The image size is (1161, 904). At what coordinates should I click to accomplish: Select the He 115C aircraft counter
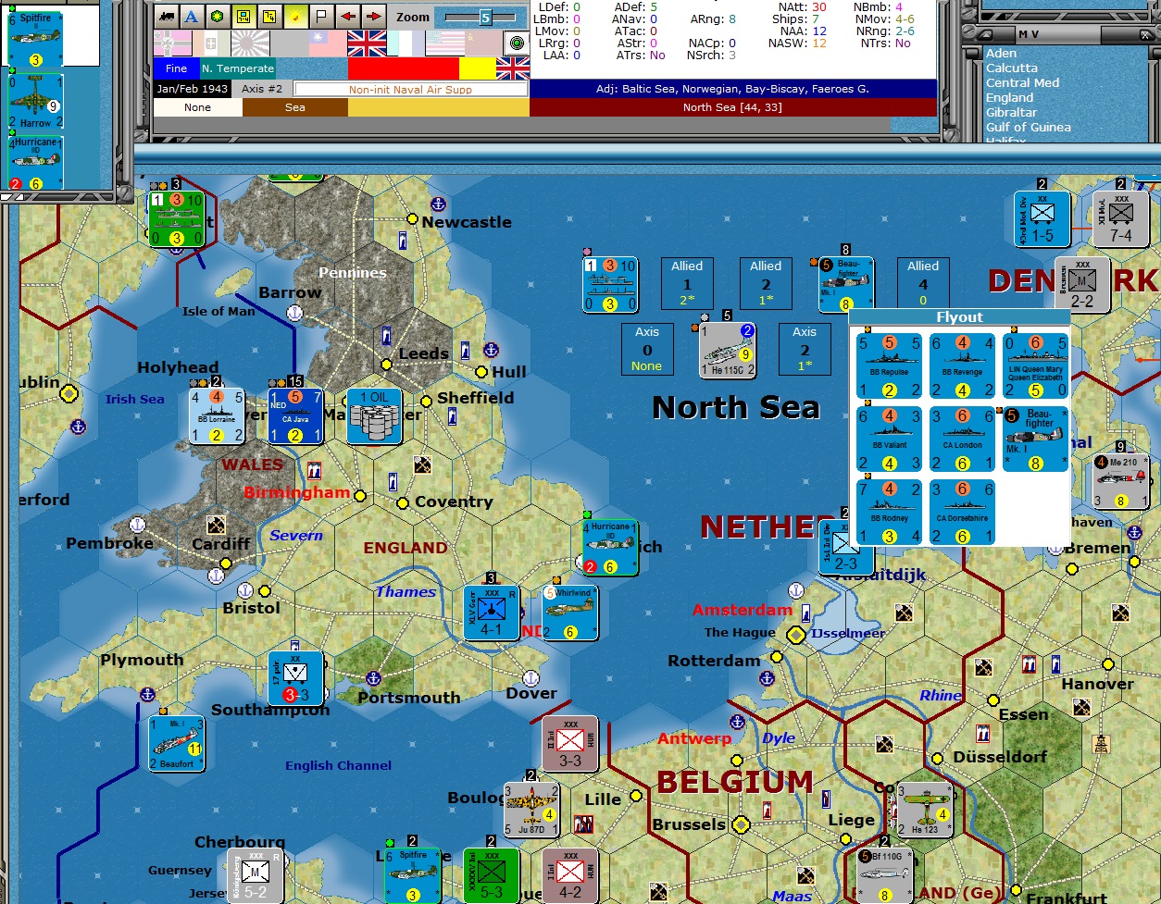[728, 350]
